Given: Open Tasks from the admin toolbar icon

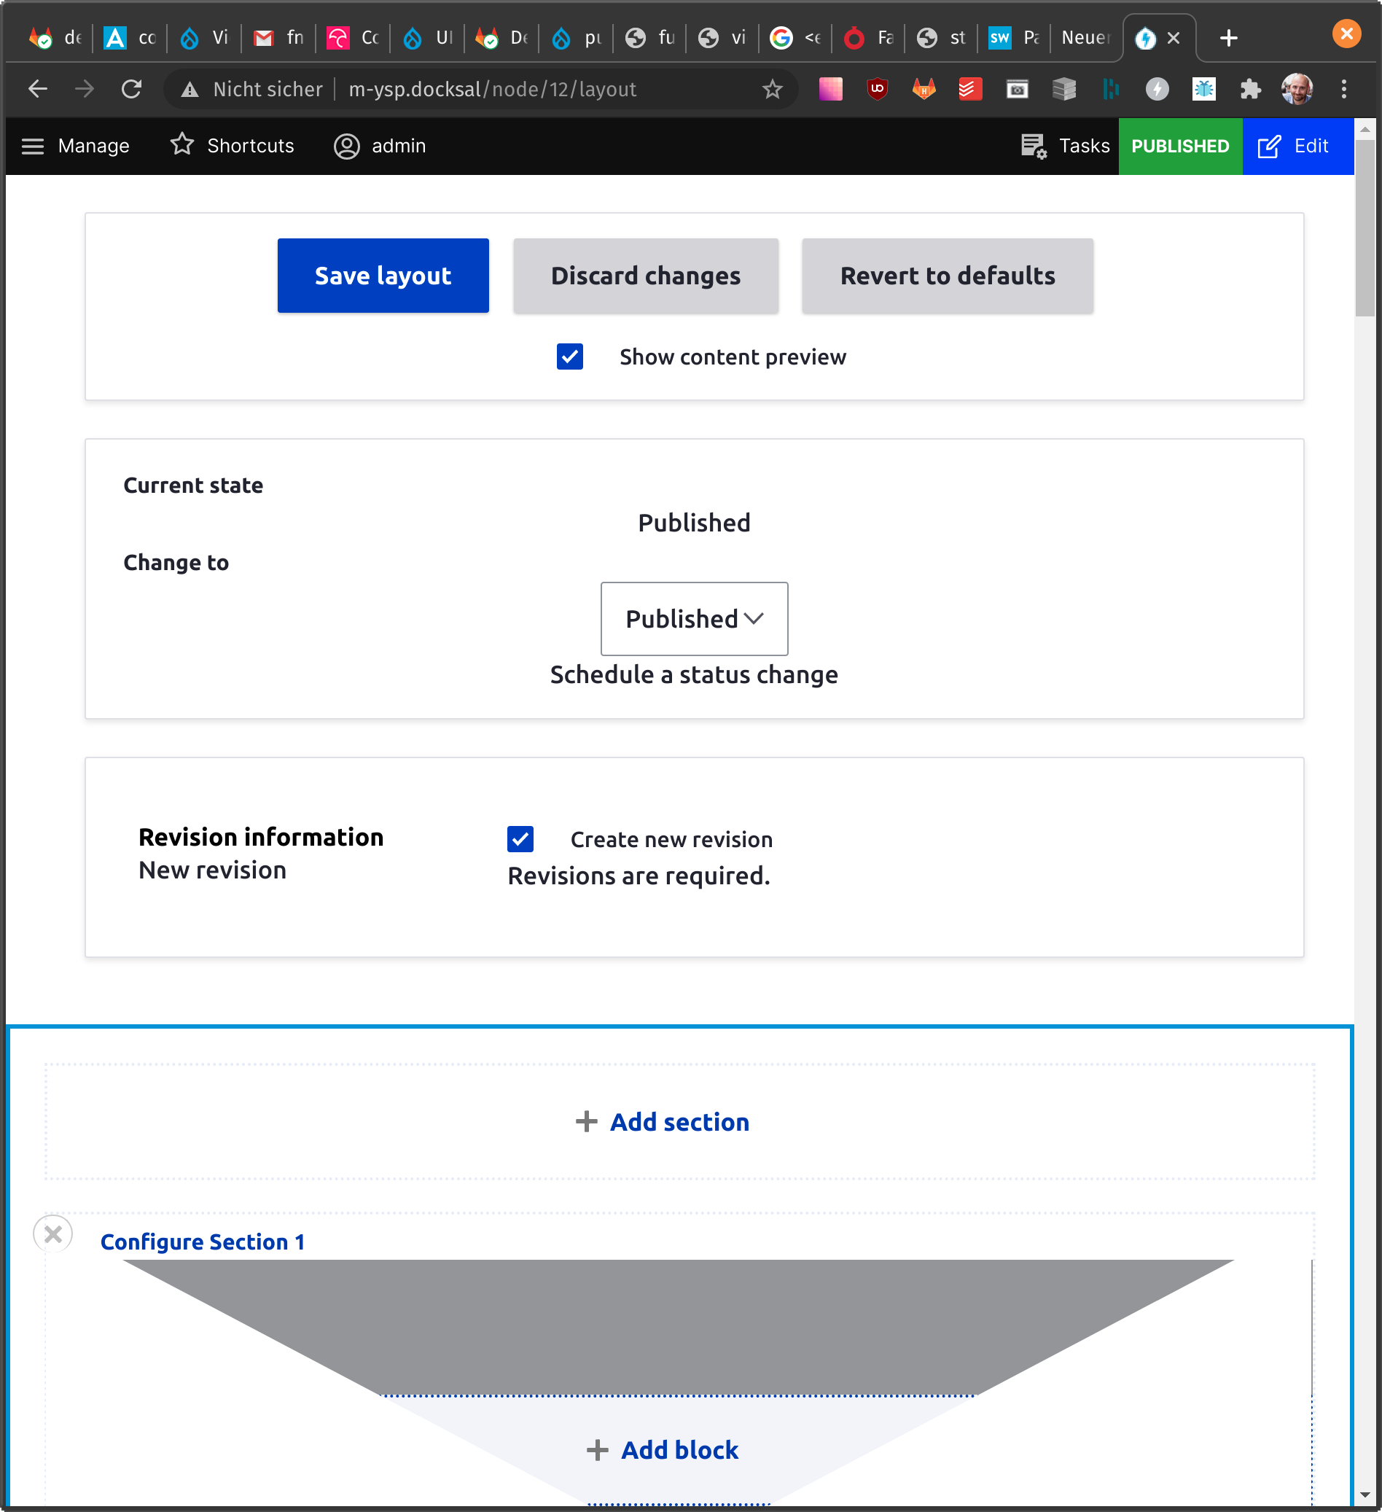Looking at the screenshot, I should click(1034, 146).
